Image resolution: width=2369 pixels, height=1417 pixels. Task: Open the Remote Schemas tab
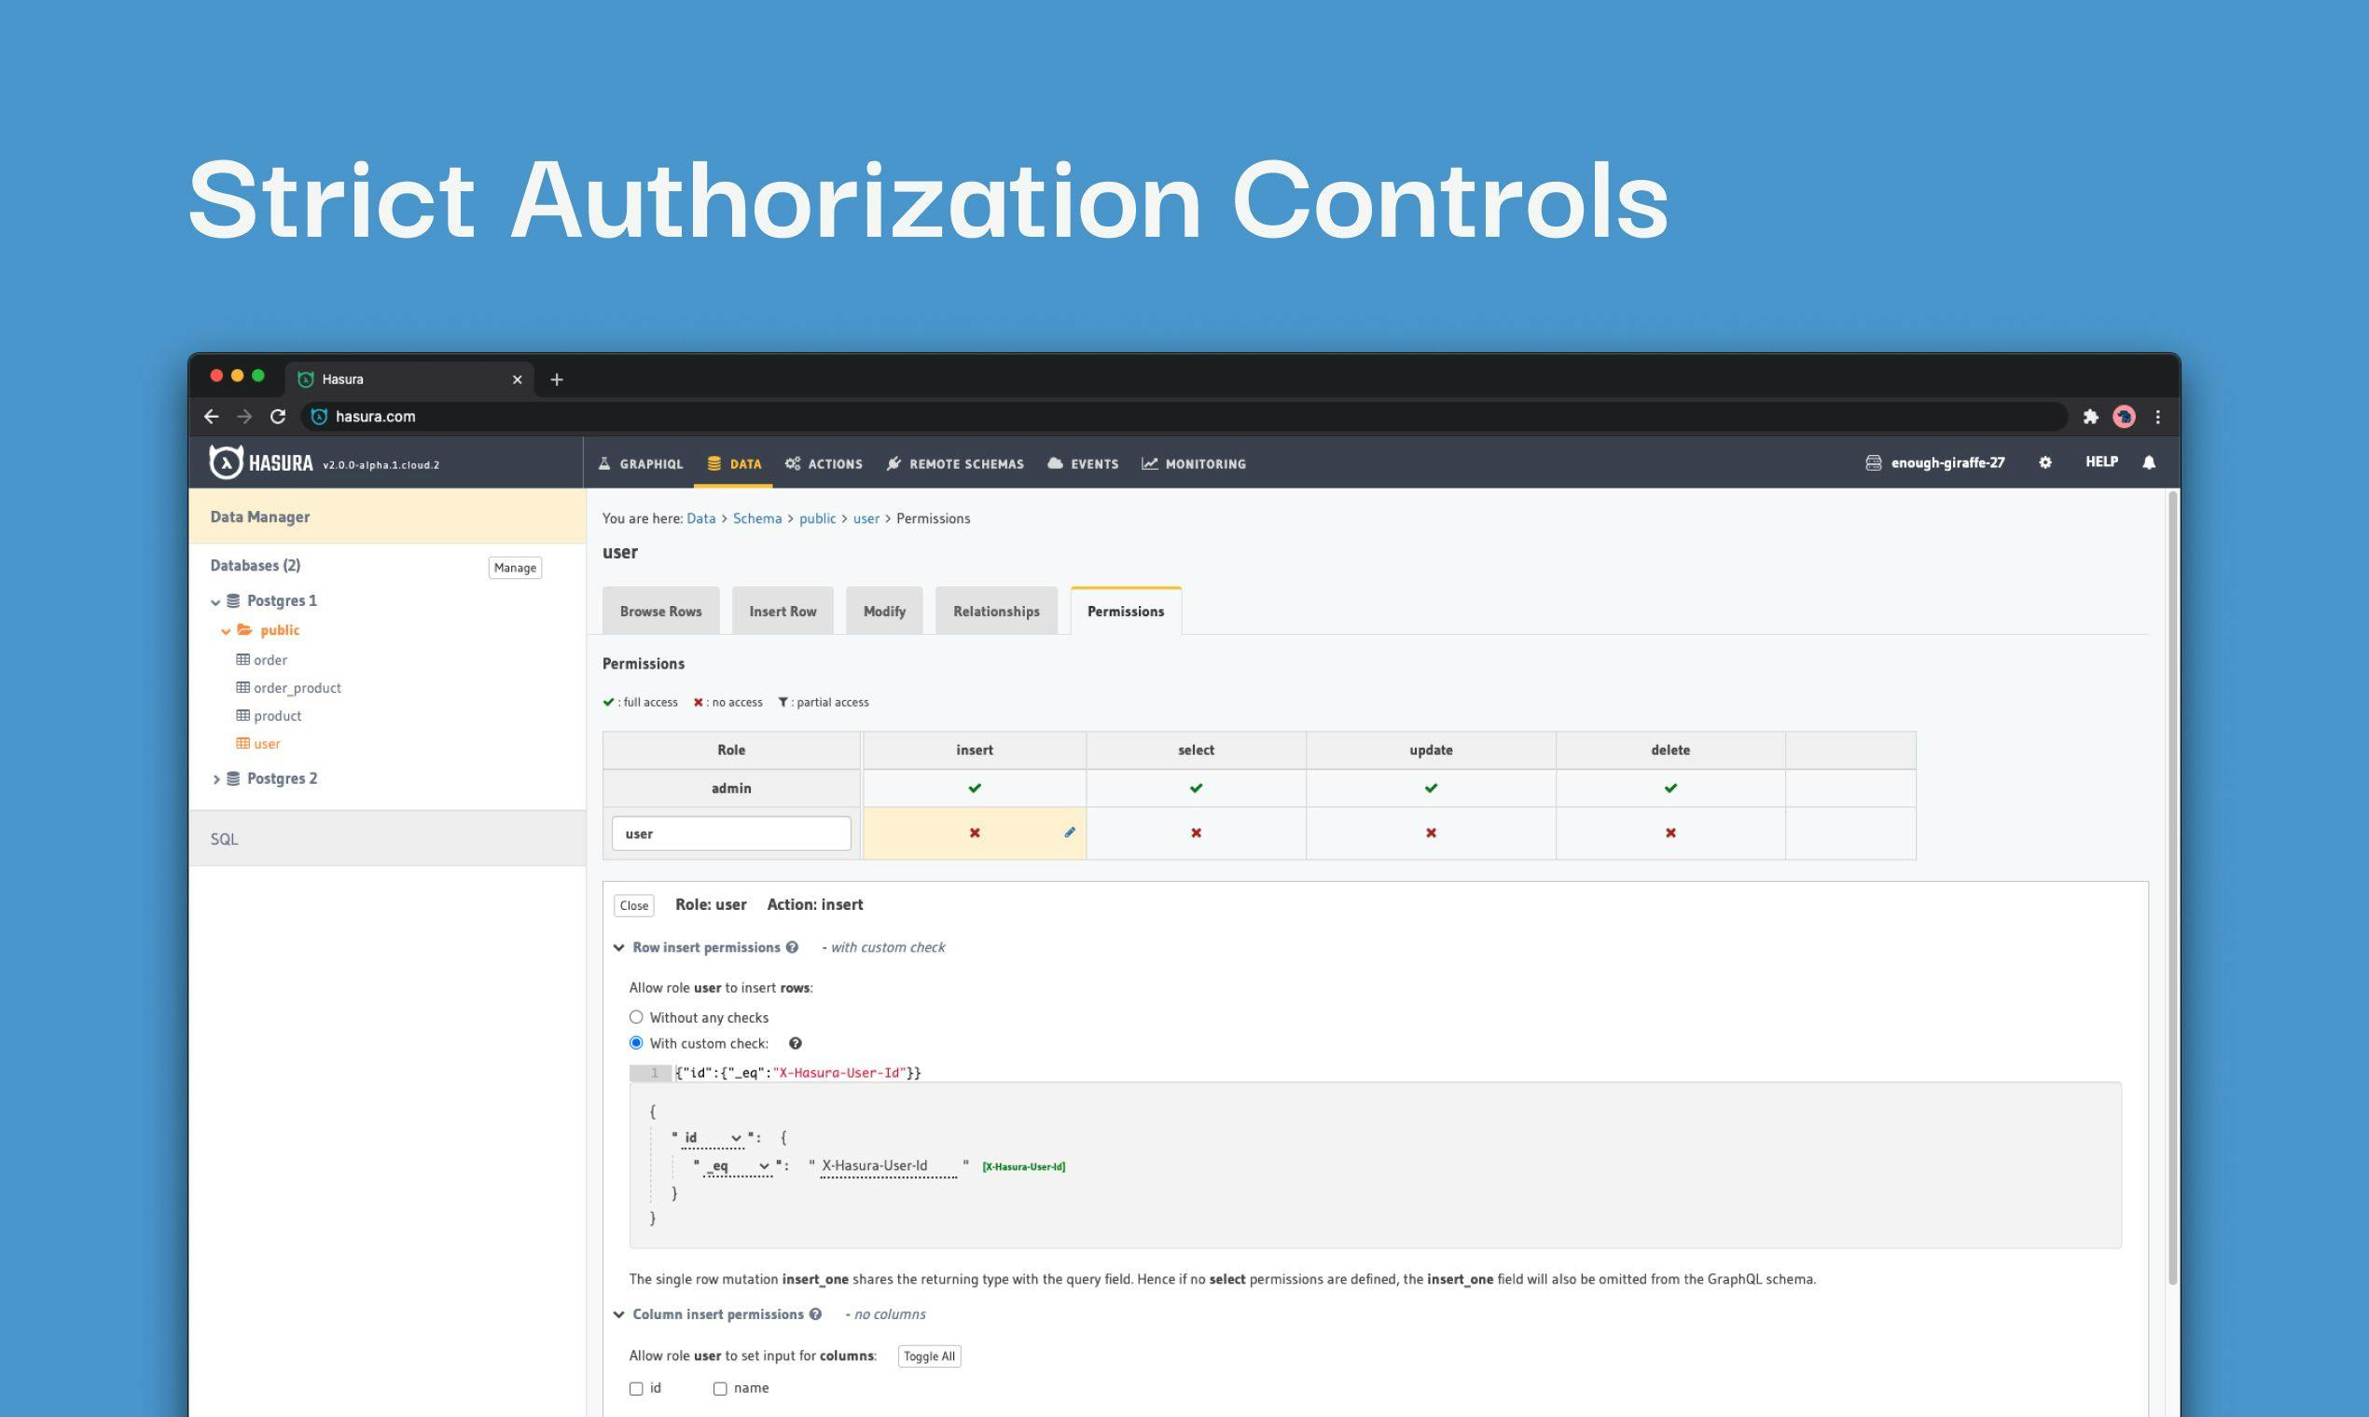(955, 464)
